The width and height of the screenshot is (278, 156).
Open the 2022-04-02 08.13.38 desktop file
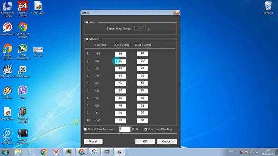(23, 30)
